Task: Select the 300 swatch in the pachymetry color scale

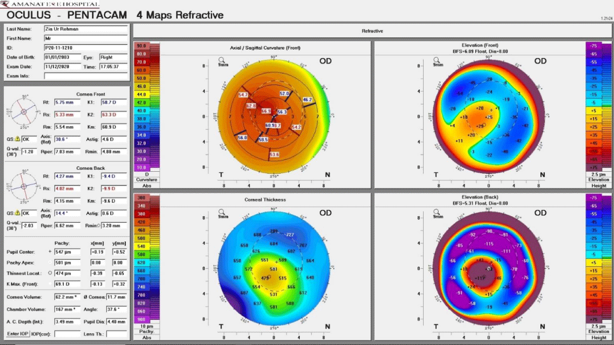Action: pyautogui.click(x=141, y=198)
